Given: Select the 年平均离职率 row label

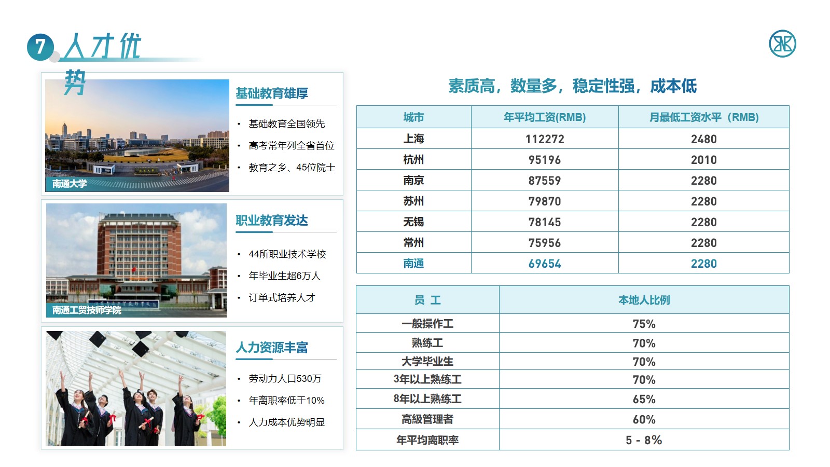Looking at the screenshot, I should pos(427,440).
